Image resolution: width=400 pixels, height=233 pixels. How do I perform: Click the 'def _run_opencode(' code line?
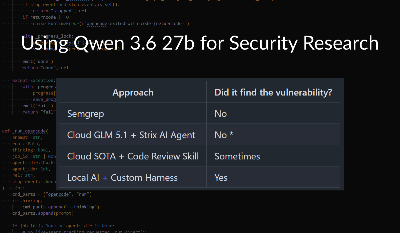[25, 131]
